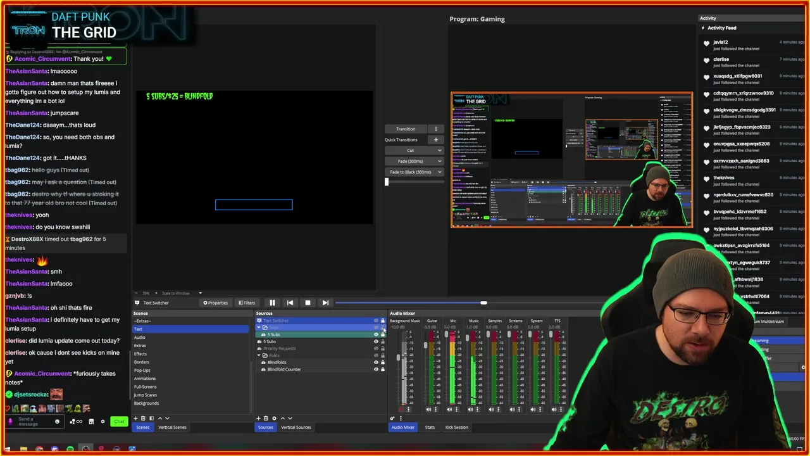The height and width of the screenshot is (456, 810).
Task: Toggle visibility of Blindfold Counter source
Action: (x=376, y=369)
